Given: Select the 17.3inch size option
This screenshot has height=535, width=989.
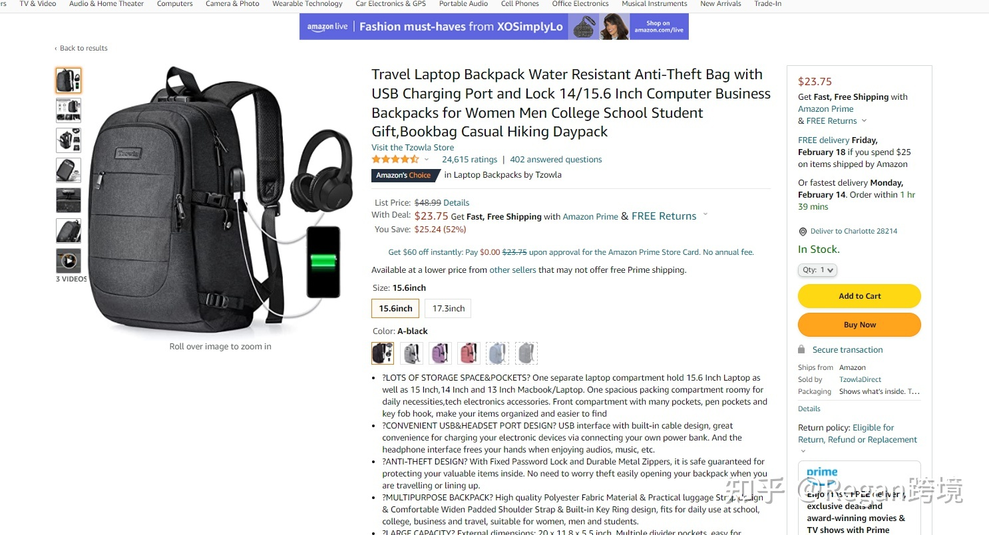Looking at the screenshot, I should [x=449, y=309].
